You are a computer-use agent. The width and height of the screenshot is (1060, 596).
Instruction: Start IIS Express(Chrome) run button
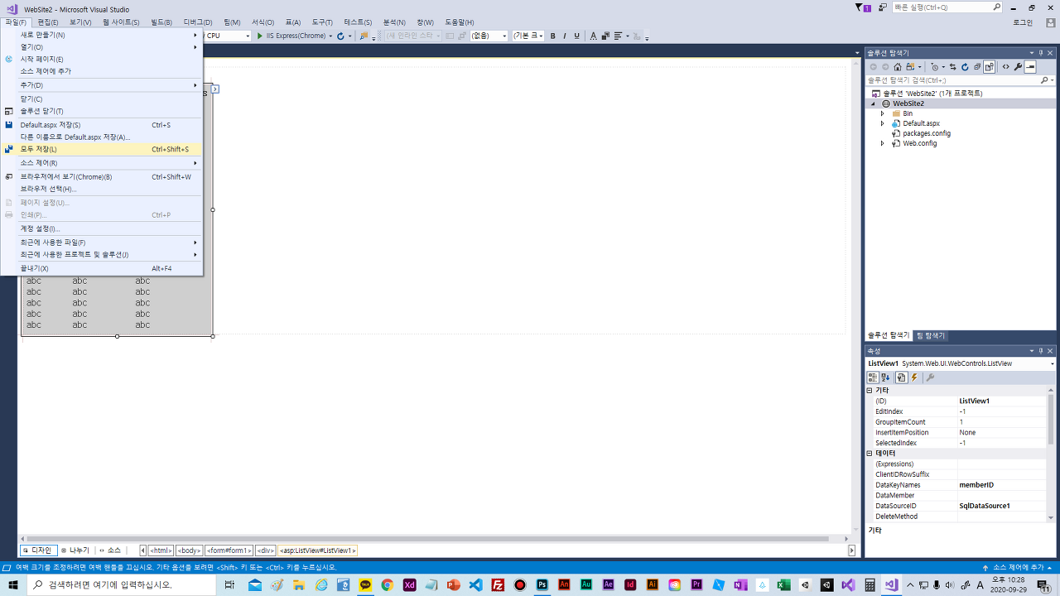pyautogui.click(x=291, y=36)
